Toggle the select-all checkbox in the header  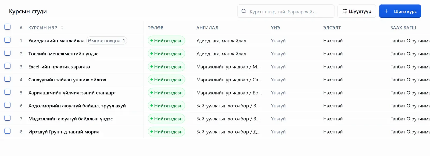(8, 27)
